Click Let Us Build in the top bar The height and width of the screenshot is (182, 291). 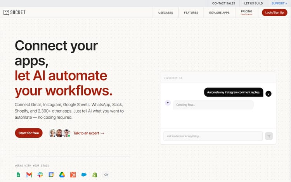pos(253,3)
